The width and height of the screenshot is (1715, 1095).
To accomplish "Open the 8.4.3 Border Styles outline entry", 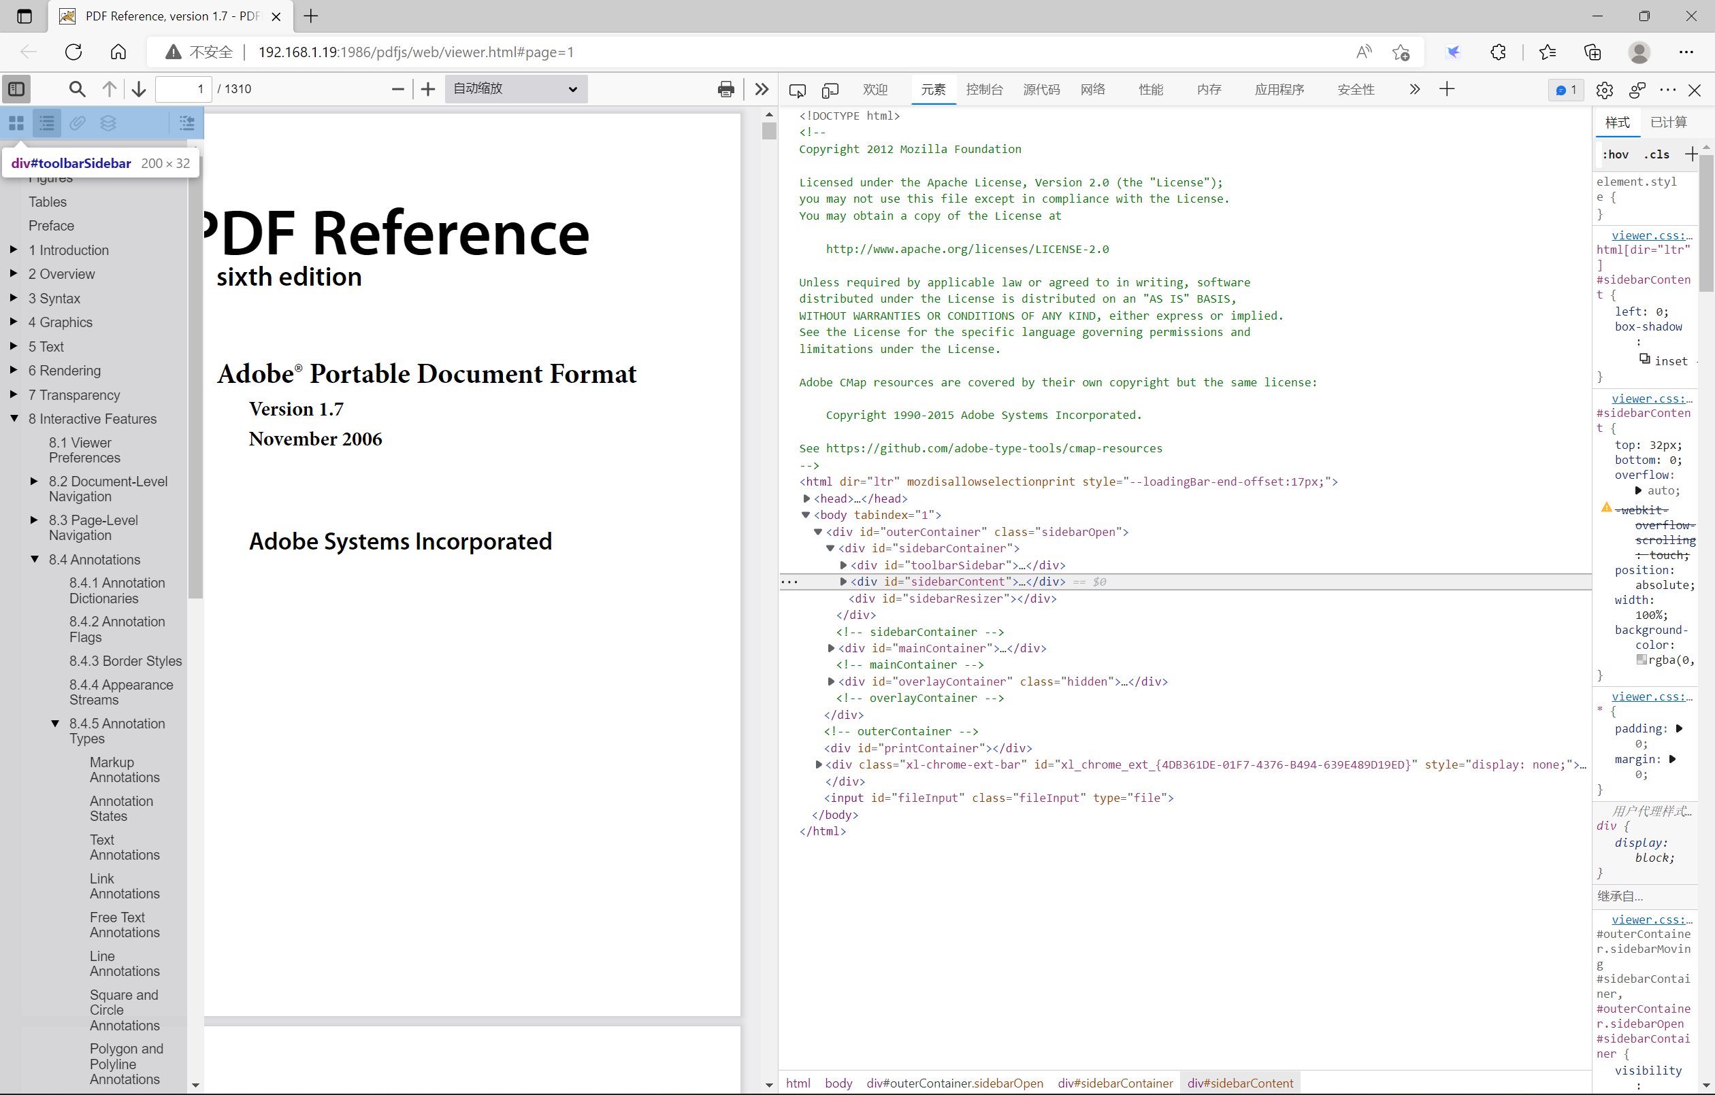I will (125, 660).
